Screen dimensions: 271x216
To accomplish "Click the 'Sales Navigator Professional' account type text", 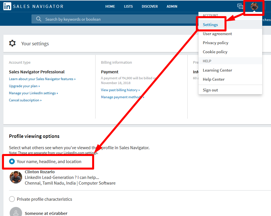I will point(37,72).
